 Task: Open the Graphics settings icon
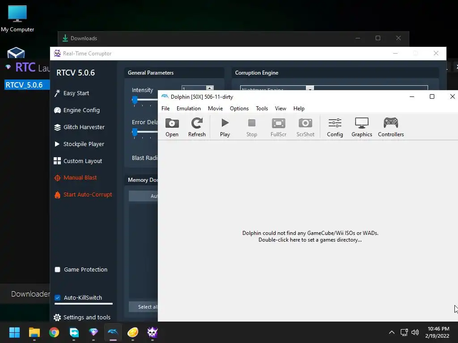coord(361,127)
